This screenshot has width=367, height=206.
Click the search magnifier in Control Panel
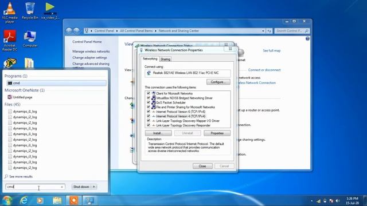point(306,31)
